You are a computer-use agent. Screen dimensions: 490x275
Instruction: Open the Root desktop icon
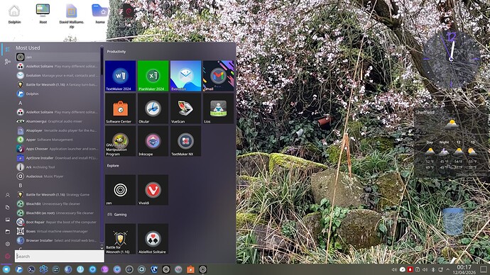click(43, 14)
